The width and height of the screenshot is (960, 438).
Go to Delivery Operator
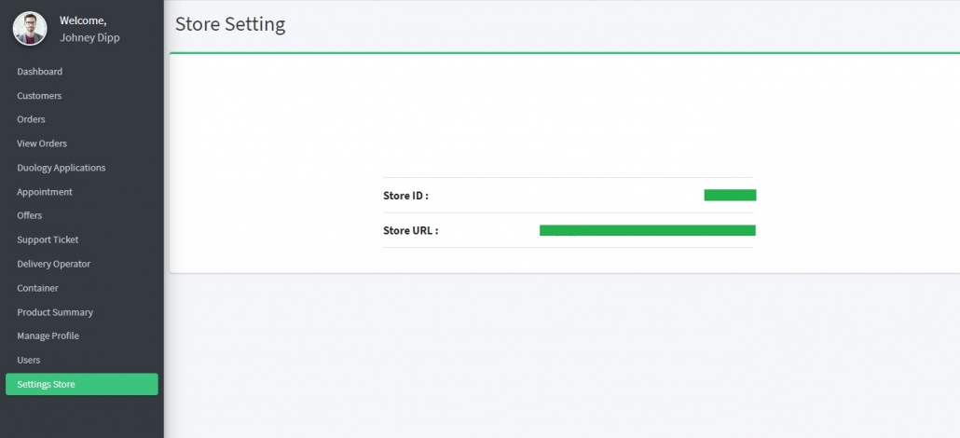(x=54, y=264)
